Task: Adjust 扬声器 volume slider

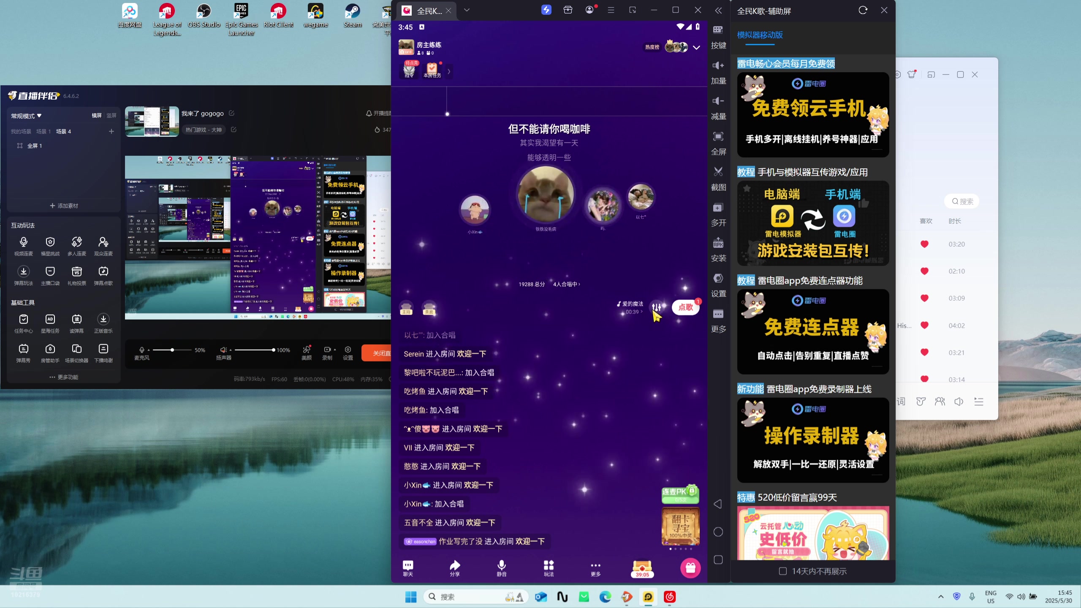Action: pyautogui.click(x=254, y=350)
